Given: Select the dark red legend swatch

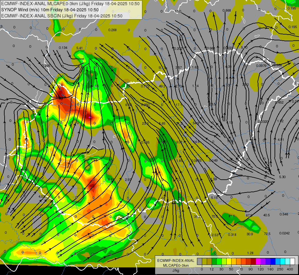Looking at the screenshot, I should click(x=253, y=261).
